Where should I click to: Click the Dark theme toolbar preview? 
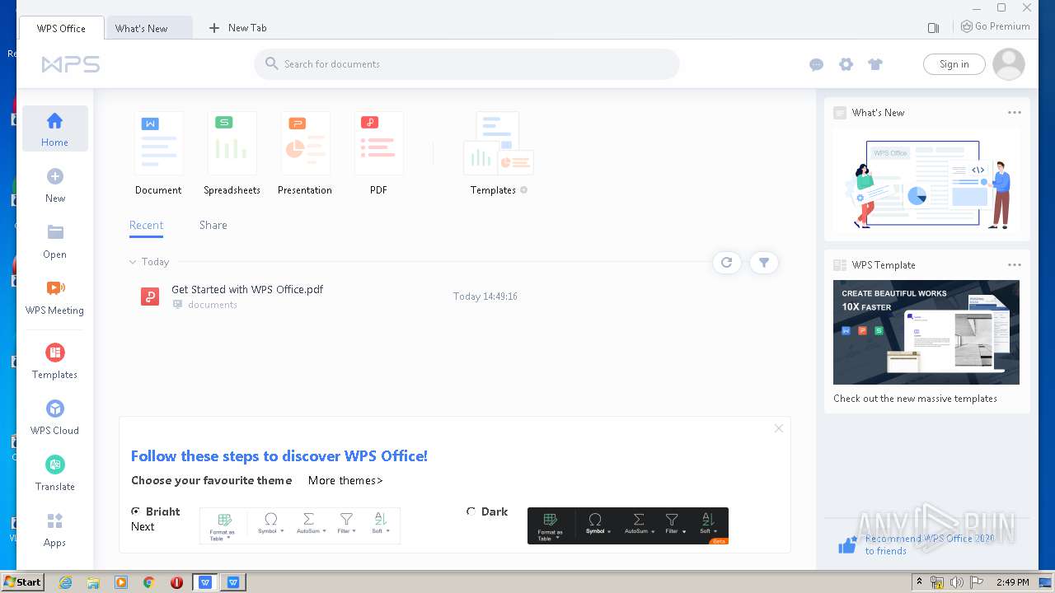pyautogui.click(x=628, y=526)
